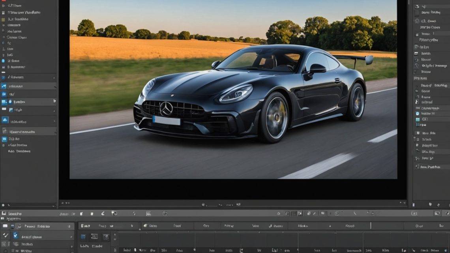Click the grey sliders icon row in the left panel
The image size is (450, 253).
point(28,132)
